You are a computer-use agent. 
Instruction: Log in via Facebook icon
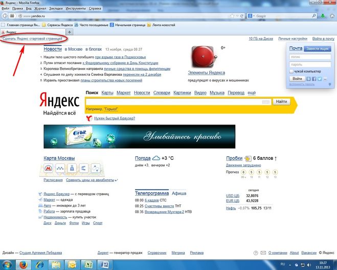pyautogui.click(x=314, y=79)
